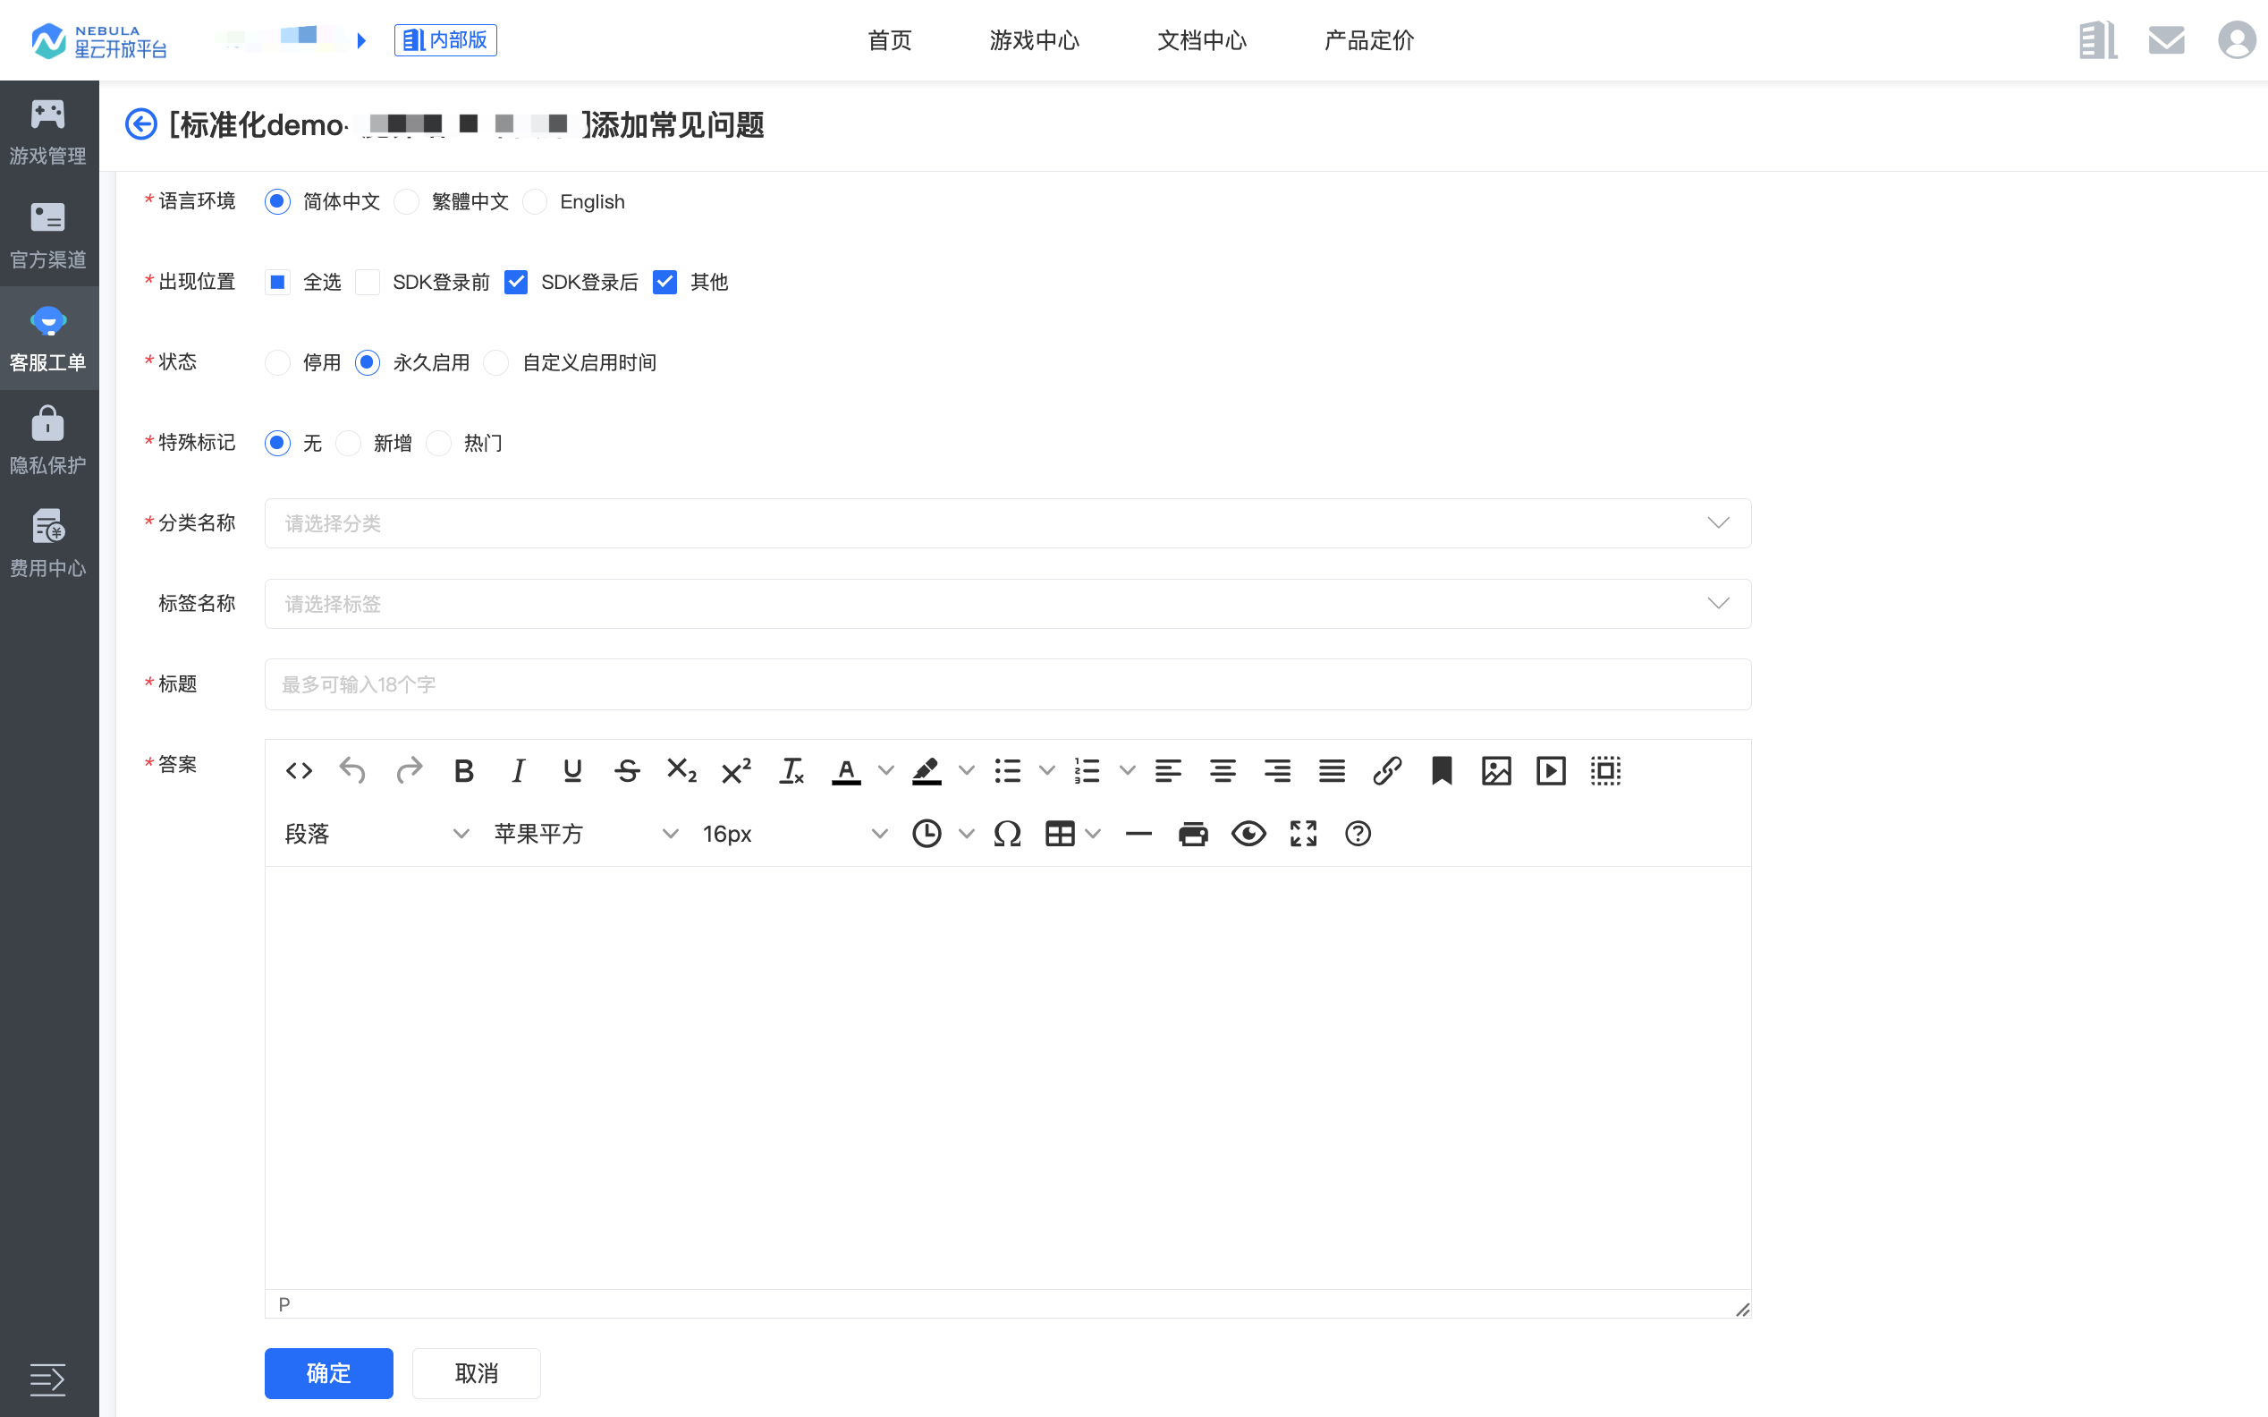2268x1417 pixels.
Task: Open the mail messages icon
Action: coord(2166,40)
